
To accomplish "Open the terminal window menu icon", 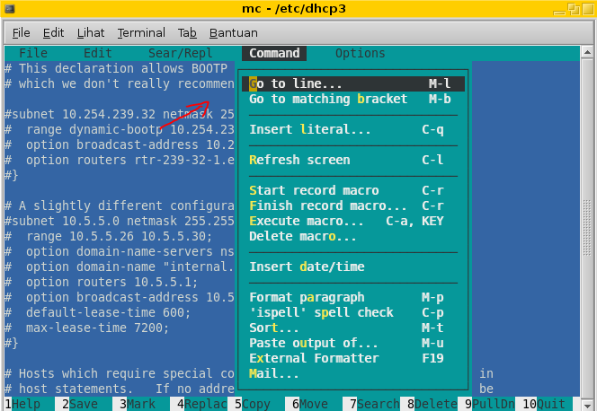I will pyautogui.click(x=10, y=8).
